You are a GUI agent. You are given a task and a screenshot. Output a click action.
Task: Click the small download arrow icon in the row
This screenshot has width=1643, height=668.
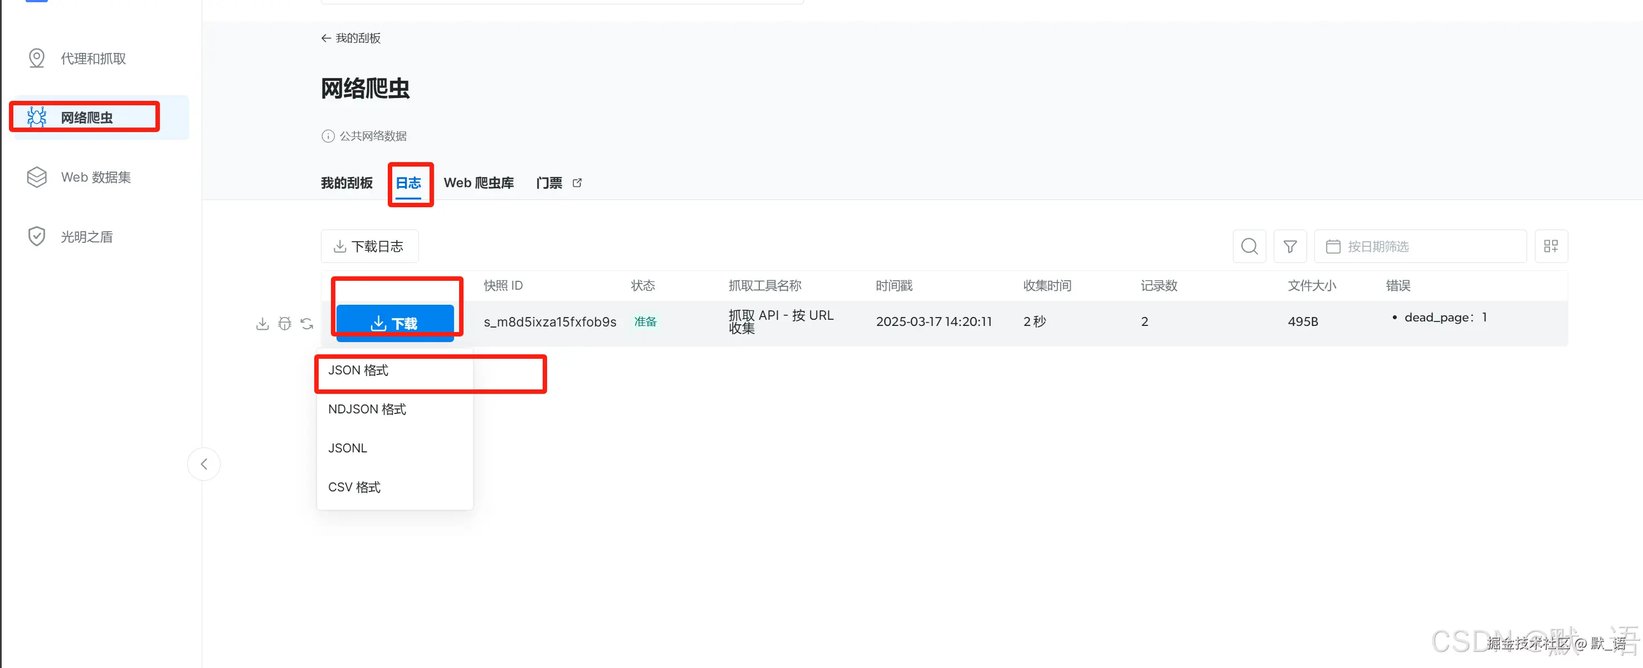pos(262,324)
